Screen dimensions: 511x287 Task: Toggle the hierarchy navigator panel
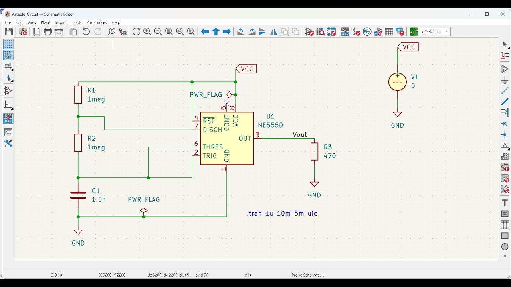tap(8, 132)
